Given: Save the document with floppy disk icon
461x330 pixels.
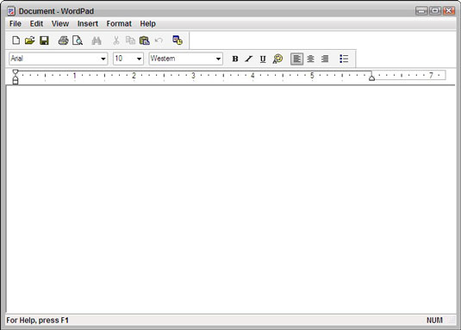Looking at the screenshot, I should [44, 40].
